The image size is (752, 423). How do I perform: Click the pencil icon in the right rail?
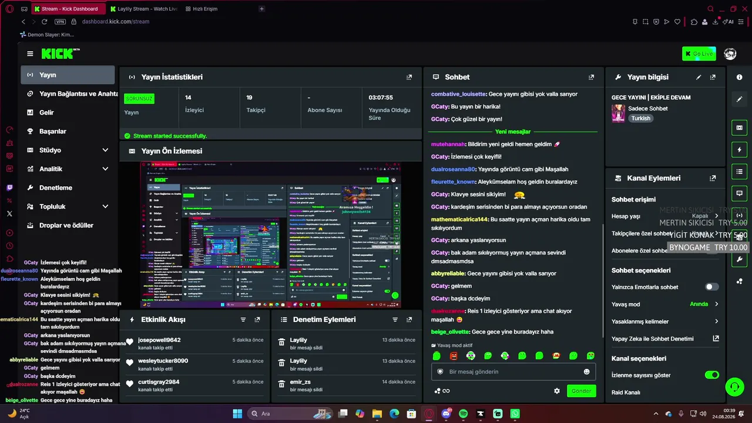pos(740,99)
